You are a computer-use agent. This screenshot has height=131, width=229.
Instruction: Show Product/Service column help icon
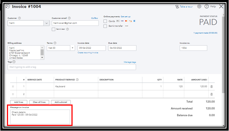(x=77, y=80)
